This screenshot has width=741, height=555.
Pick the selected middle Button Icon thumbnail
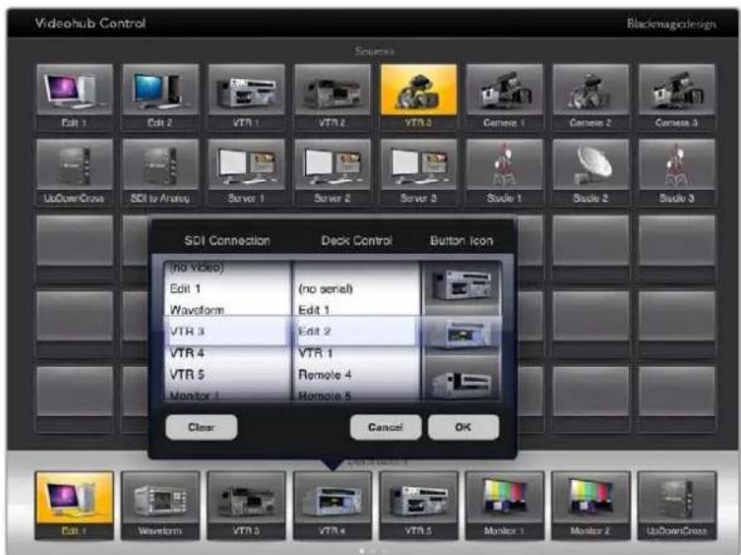[x=461, y=332]
